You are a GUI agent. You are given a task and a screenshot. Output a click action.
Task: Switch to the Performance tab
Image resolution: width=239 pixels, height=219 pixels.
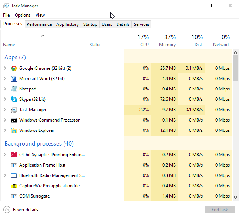[39, 24]
